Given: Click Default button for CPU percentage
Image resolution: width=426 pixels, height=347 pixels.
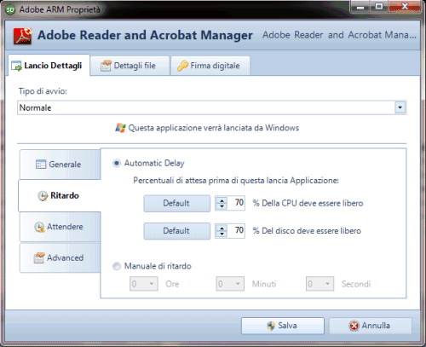Looking at the screenshot, I should pos(176,203).
